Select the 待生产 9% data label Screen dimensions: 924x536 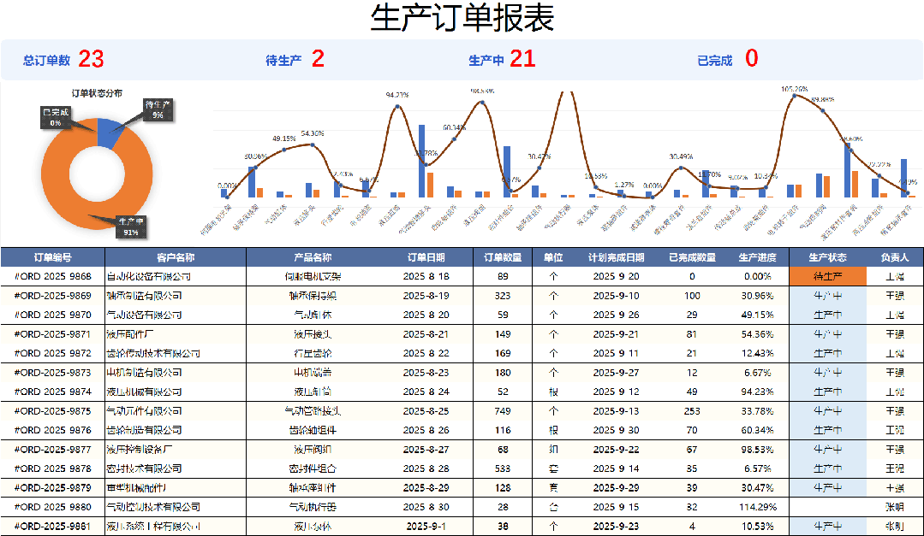[x=158, y=109]
